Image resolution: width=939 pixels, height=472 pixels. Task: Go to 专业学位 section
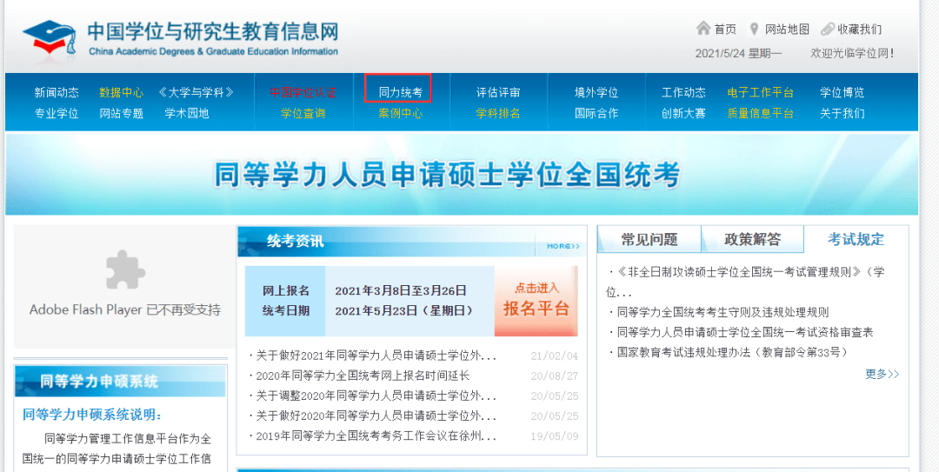point(57,113)
